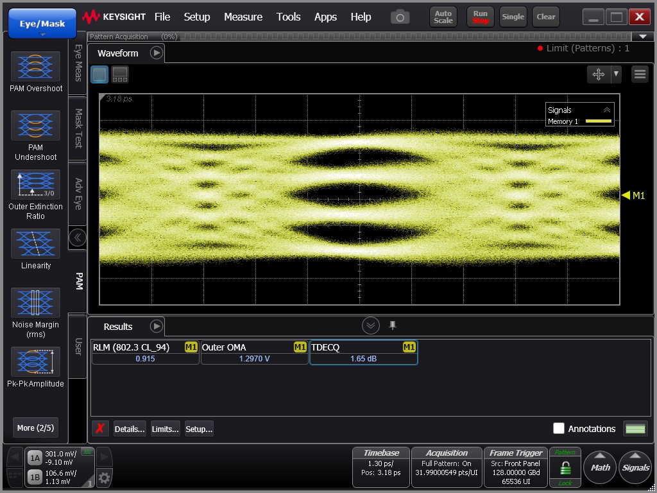Screen dimensions: 657x493
Task: Click the Pk-Pk Amplitude measurement icon
Action: [x=36, y=362]
